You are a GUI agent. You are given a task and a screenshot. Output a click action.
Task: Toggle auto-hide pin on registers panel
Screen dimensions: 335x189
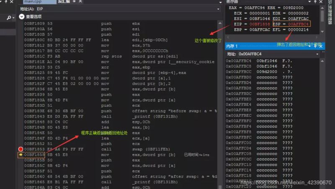tap(315, 2)
